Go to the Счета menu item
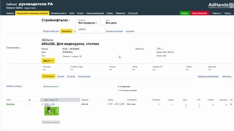 point(72,13)
